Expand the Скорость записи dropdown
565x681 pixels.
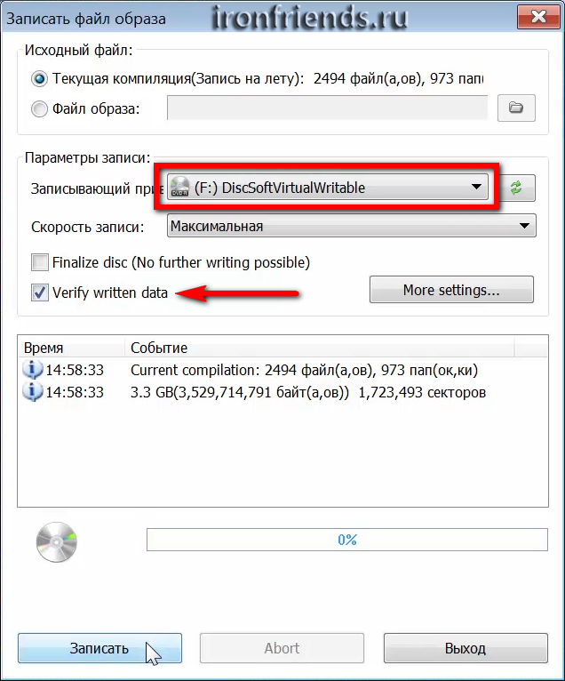coord(524,227)
